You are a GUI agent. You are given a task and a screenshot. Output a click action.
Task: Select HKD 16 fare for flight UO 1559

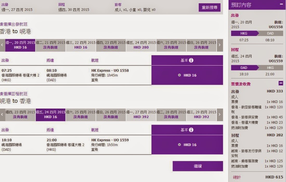coord(179,145)
